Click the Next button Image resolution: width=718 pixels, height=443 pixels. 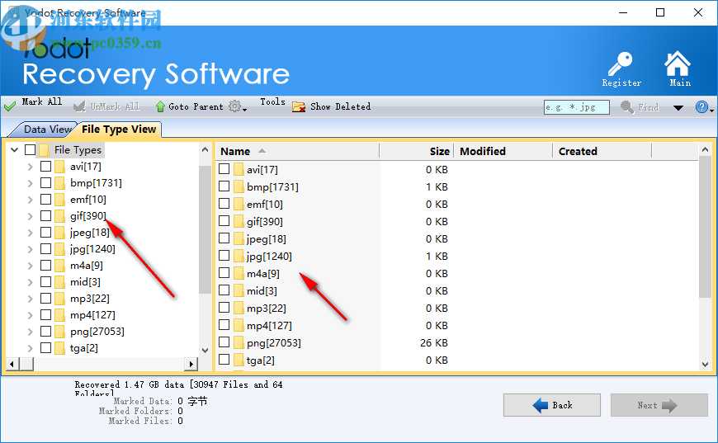[x=659, y=405]
